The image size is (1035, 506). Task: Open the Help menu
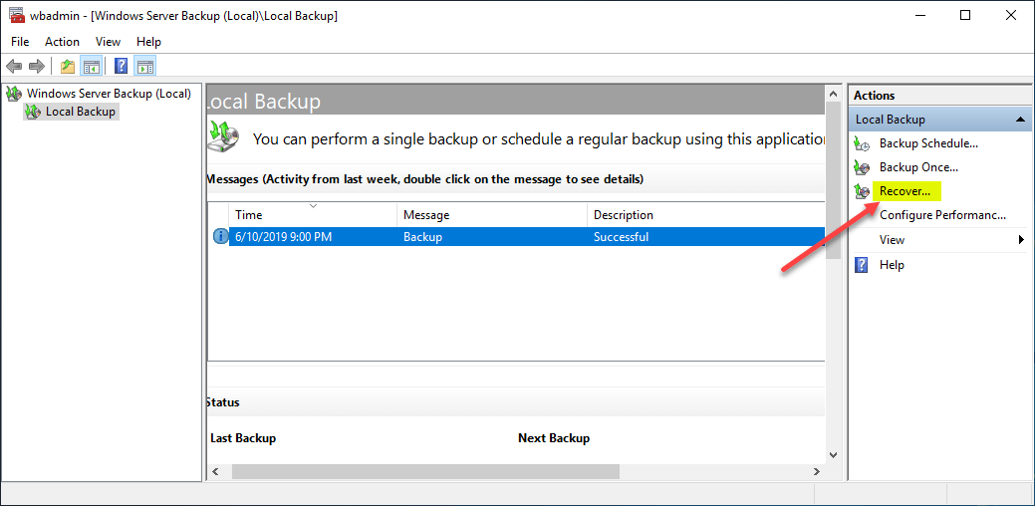click(148, 42)
